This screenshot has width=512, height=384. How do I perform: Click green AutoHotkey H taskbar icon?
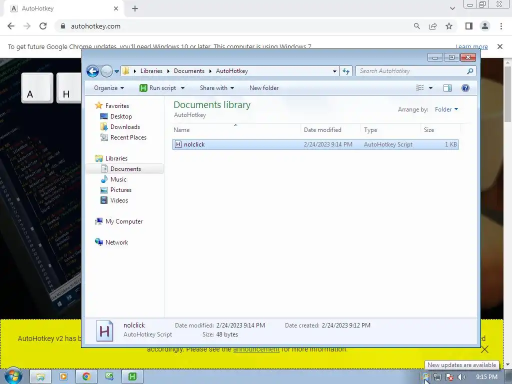click(132, 377)
